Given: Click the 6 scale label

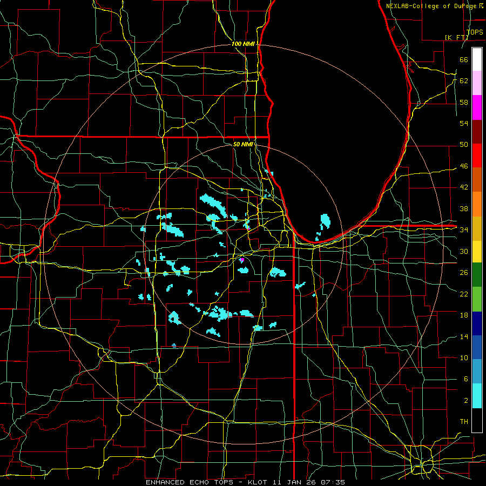Looking at the screenshot, I should tap(465, 379).
